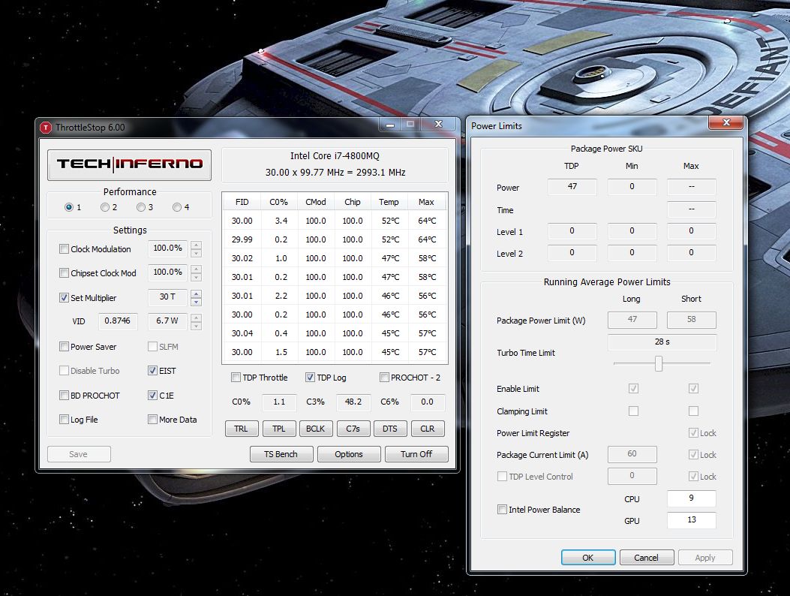This screenshot has height=596, width=790.
Task: Toggle Long Enable Limit checkbox
Action: coord(633,389)
